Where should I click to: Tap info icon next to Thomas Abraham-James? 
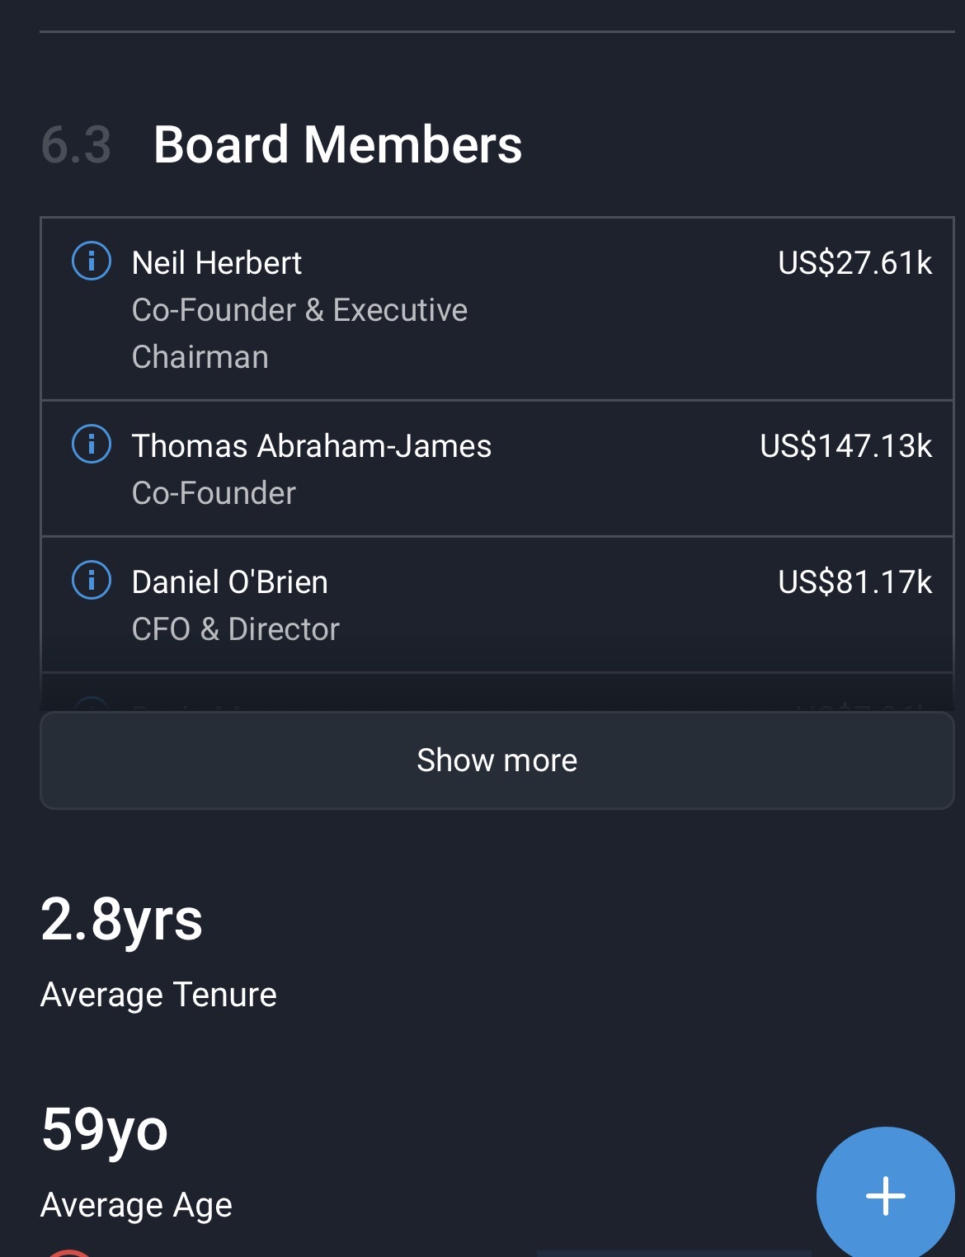(92, 445)
